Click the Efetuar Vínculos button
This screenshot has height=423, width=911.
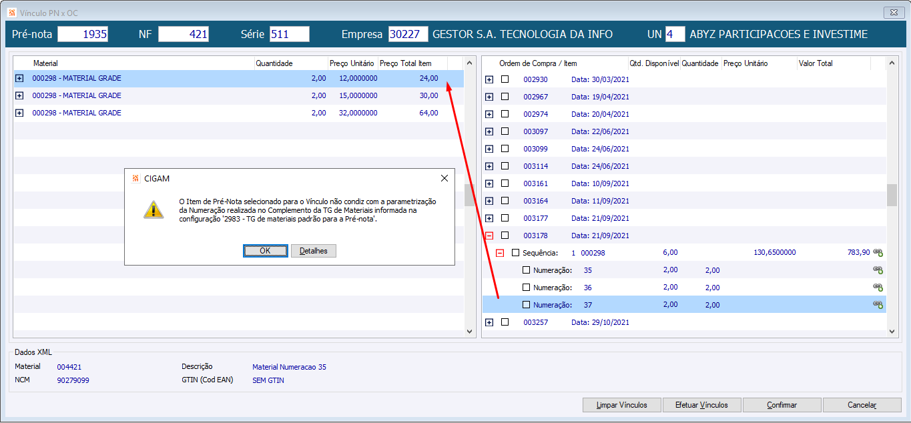tap(701, 405)
